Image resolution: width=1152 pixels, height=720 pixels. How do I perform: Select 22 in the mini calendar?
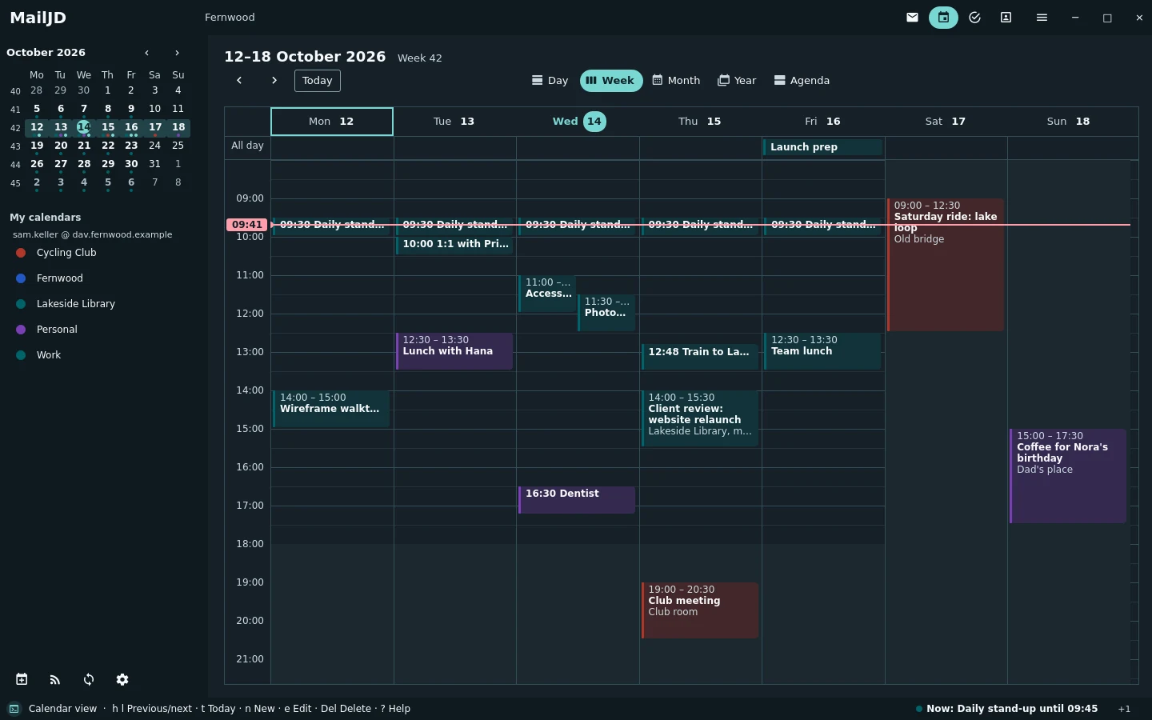(108, 146)
